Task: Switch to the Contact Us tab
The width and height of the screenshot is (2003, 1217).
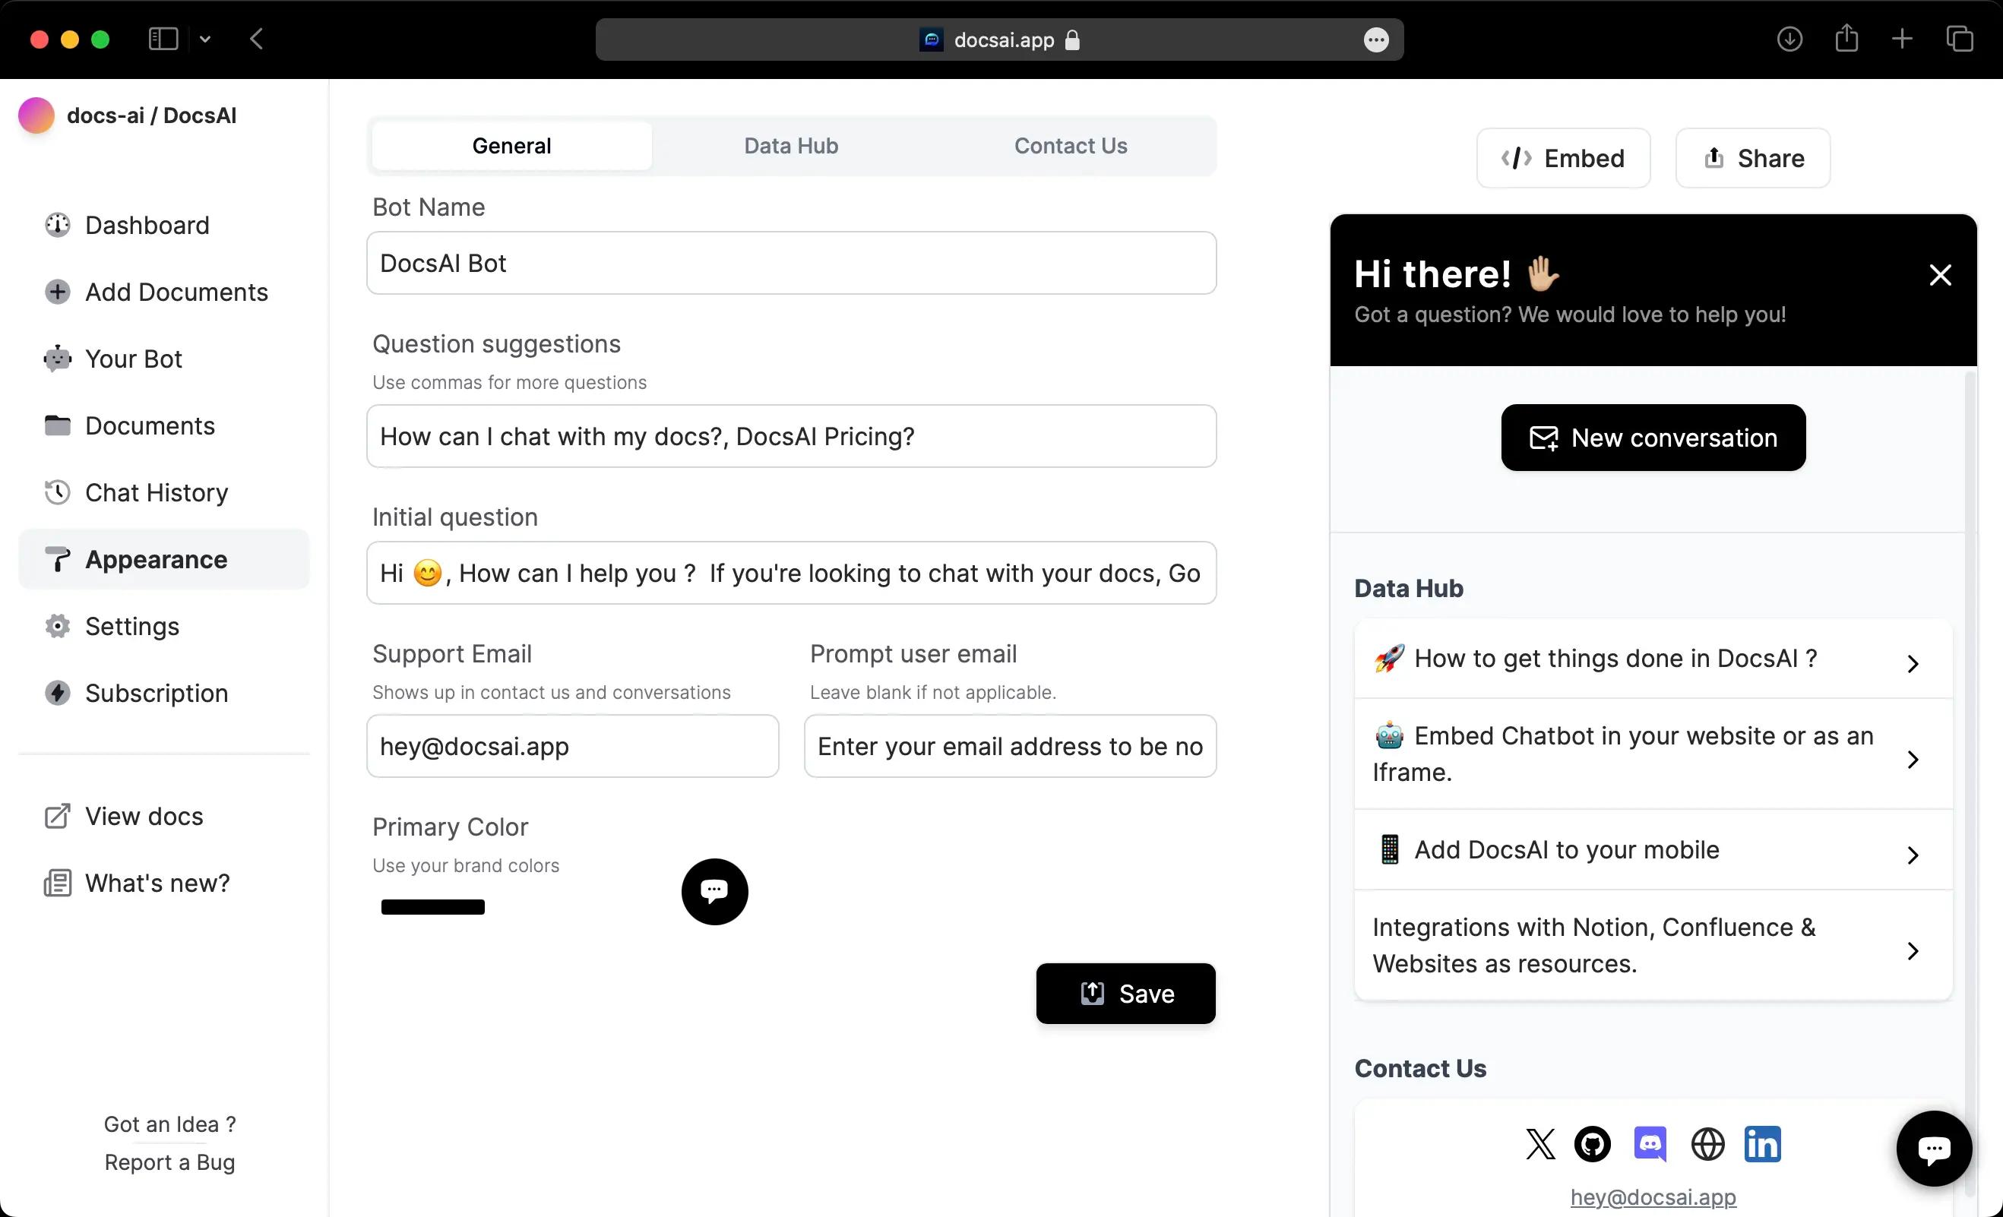Action: [x=1071, y=146]
